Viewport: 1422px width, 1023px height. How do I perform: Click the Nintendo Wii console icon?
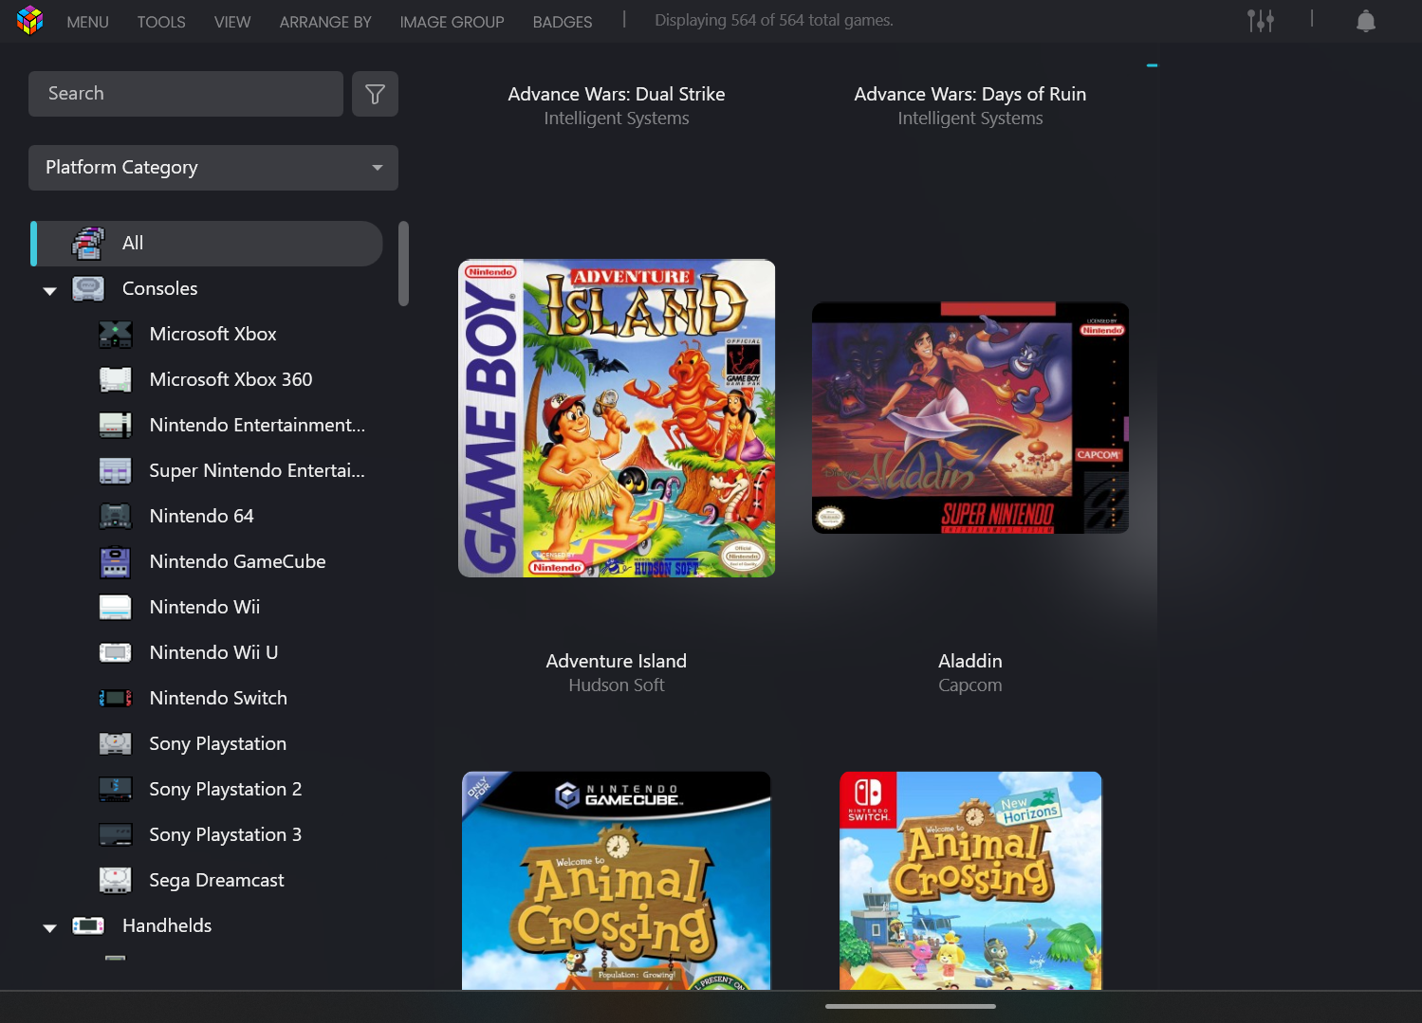[116, 607]
